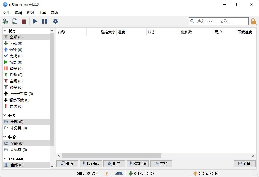
Task: Open qBittorrent settings
Action: [x=55, y=21]
